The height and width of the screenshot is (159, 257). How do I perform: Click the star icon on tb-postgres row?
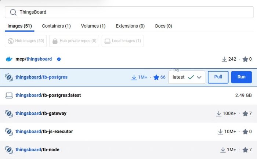[x=156, y=77]
